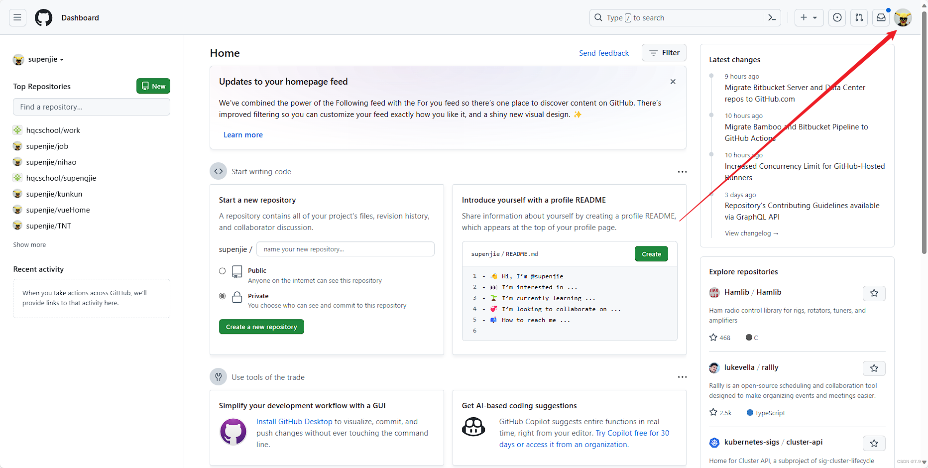Star the Hamlib/Hamlib repository
Screen dimensions: 928x468
point(874,293)
